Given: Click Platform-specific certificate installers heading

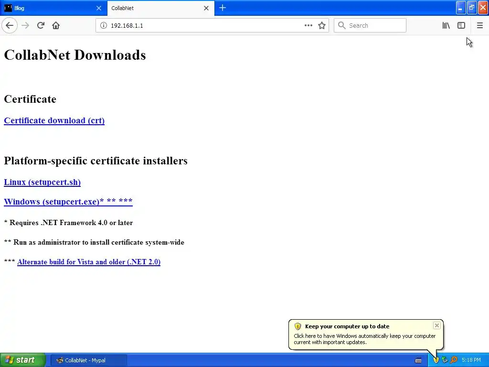Looking at the screenshot, I should [x=96, y=161].
